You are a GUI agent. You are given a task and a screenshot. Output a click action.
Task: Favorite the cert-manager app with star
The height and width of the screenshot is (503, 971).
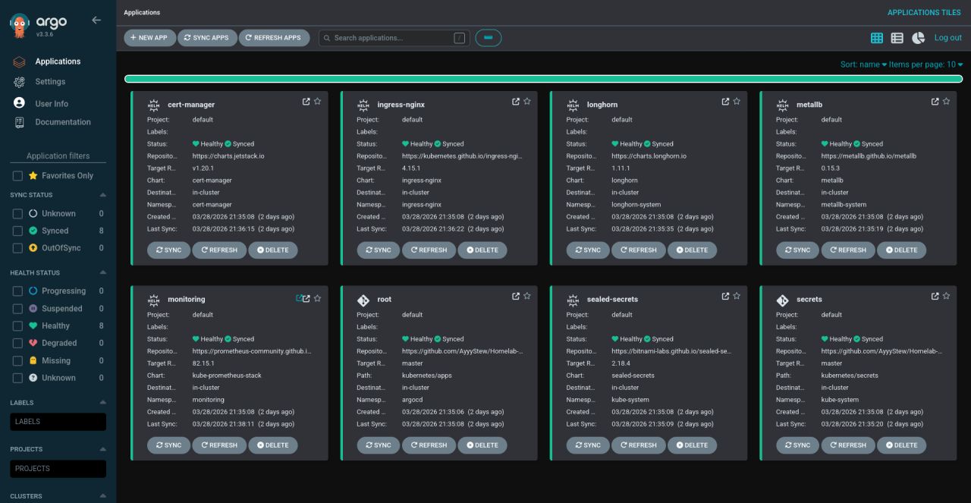(x=318, y=102)
